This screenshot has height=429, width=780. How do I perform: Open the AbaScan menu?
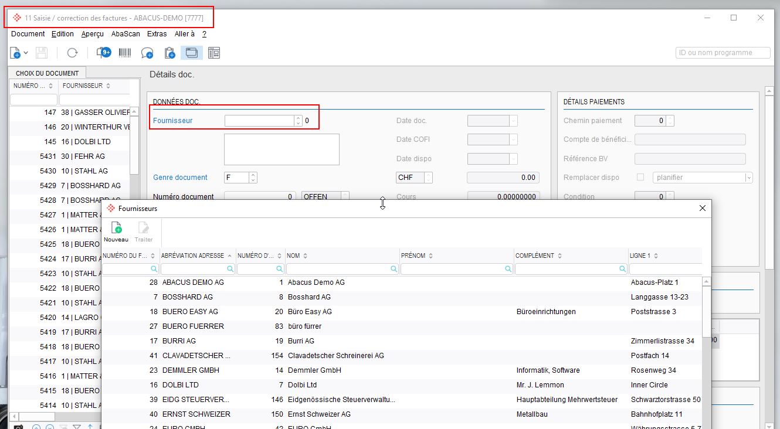[126, 34]
